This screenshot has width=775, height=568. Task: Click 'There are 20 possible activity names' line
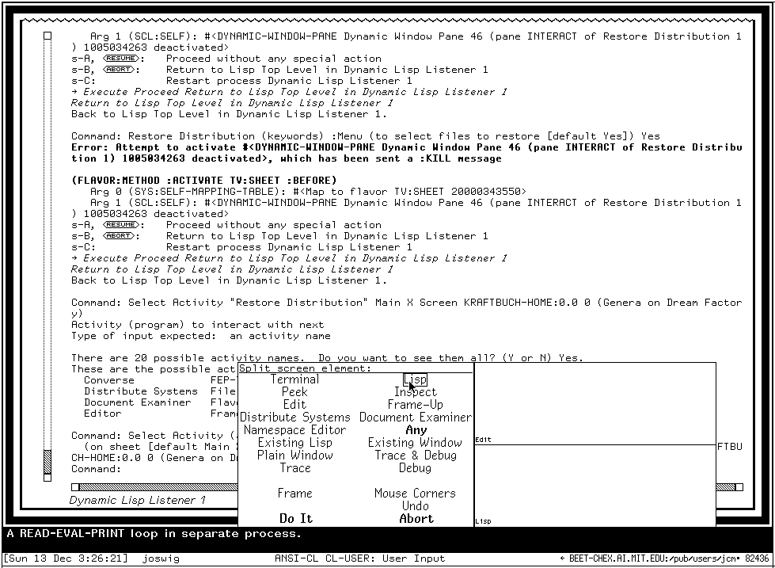pos(327,358)
